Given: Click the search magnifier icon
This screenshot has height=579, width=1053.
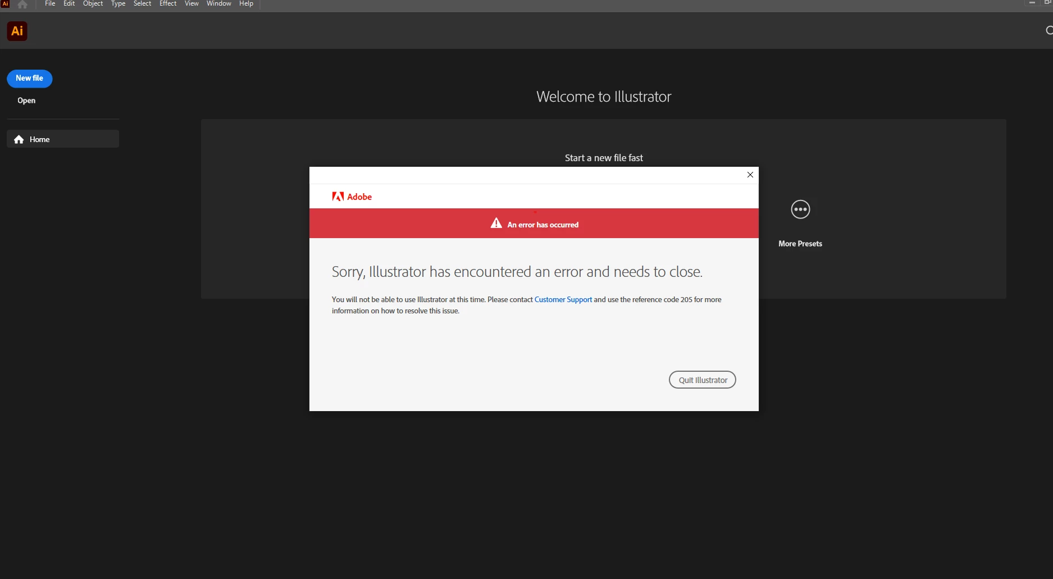Looking at the screenshot, I should coord(1049,30).
